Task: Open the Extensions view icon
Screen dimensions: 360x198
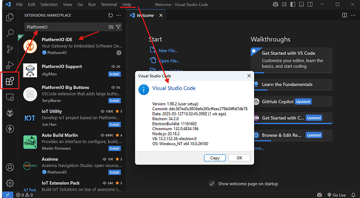Action: 10,81
